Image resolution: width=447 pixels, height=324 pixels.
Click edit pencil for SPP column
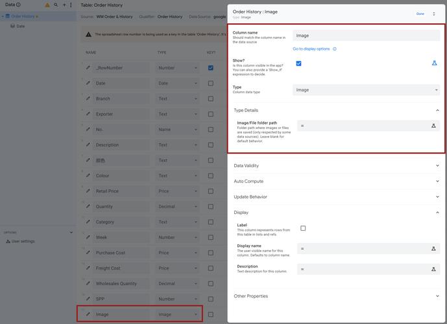(x=88, y=299)
